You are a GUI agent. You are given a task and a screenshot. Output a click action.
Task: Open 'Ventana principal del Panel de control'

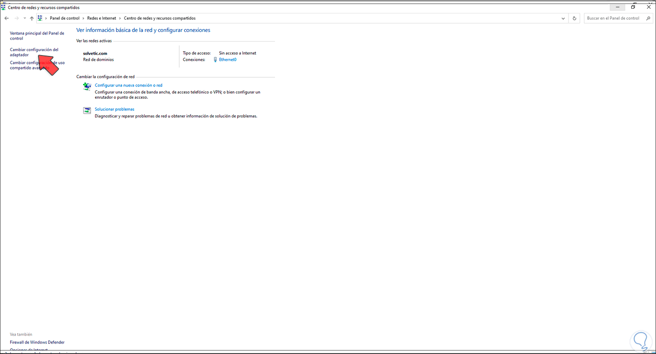(37, 36)
